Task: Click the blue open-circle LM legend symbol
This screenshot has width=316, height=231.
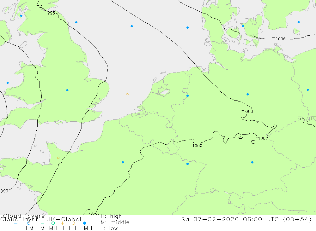Action: [29, 223]
